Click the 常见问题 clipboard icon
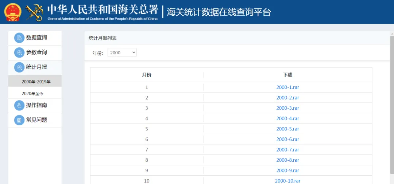This screenshot has height=184, width=394. point(19,120)
